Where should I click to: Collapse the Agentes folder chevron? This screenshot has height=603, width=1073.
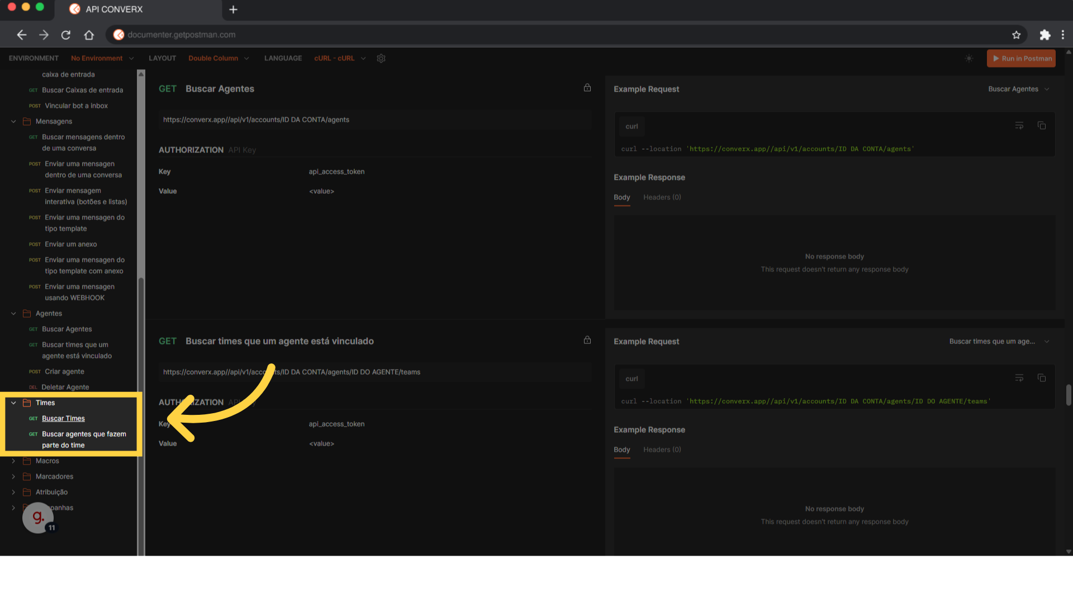(x=13, y=313)
